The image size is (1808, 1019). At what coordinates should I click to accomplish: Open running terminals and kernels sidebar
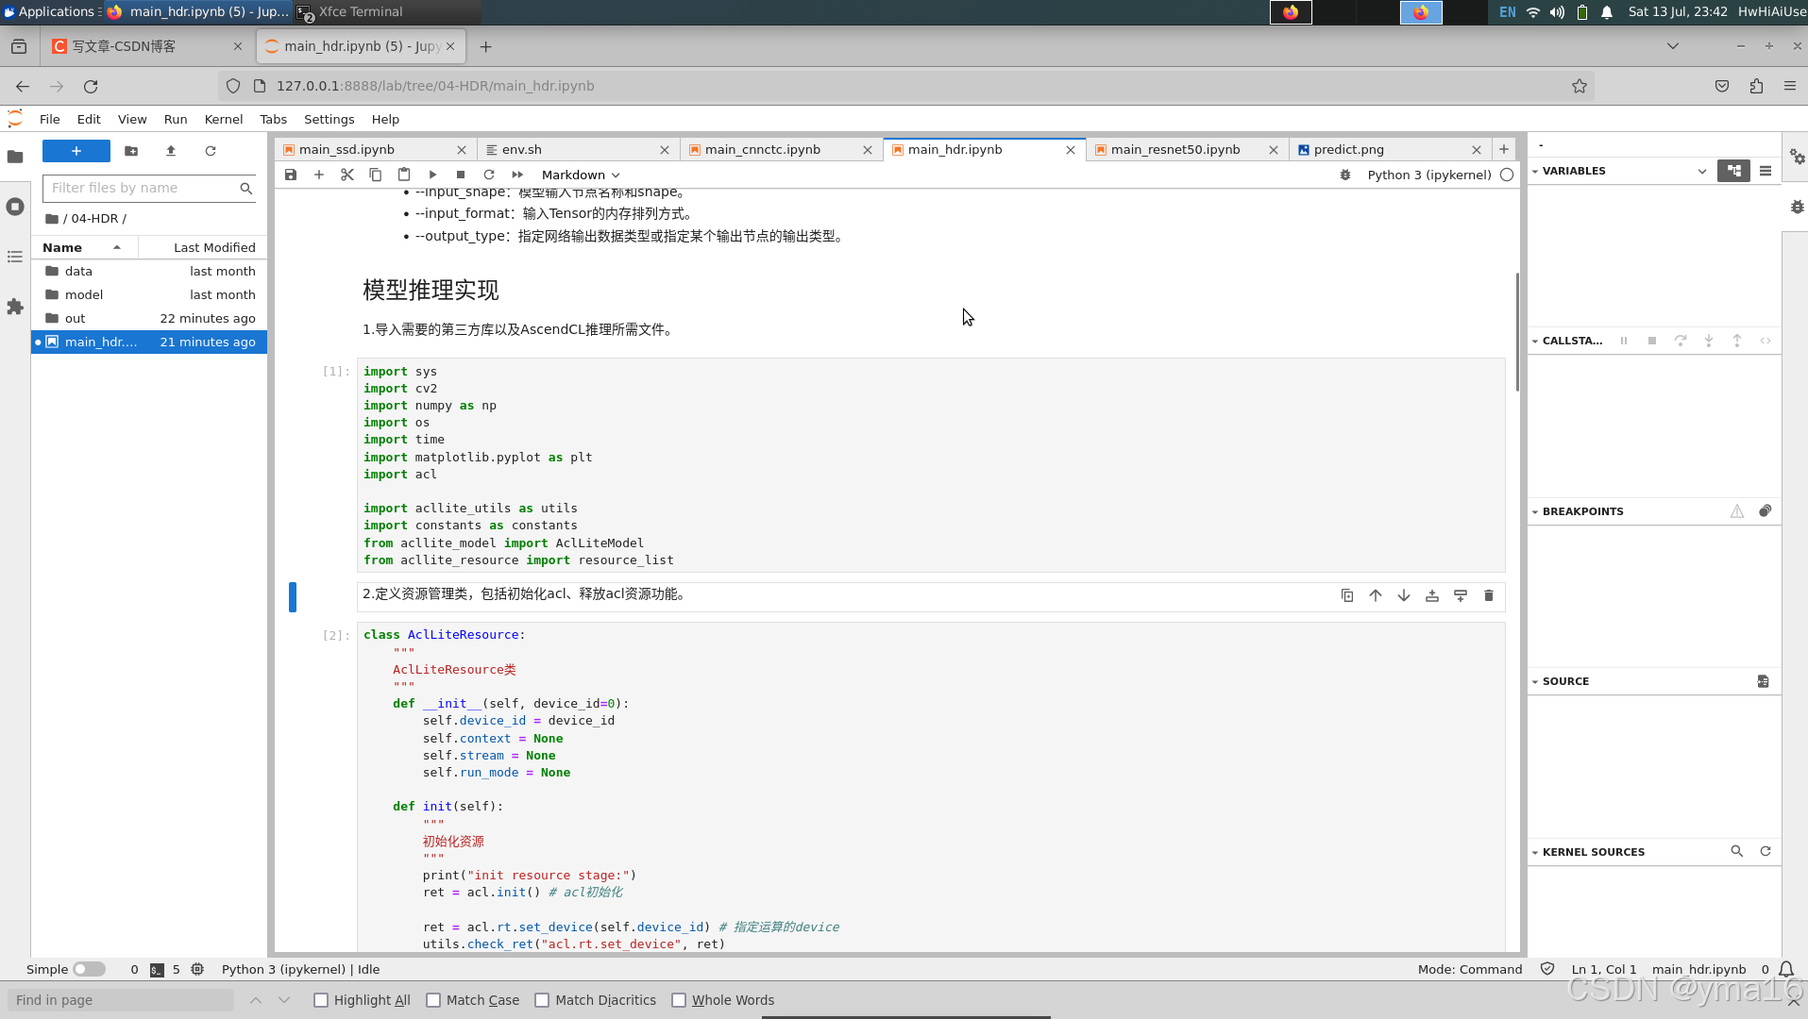(x=15, y=207)
